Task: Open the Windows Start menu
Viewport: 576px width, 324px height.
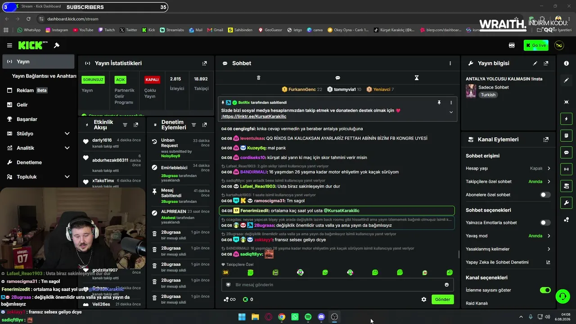Action: click(x=242, y=317)
